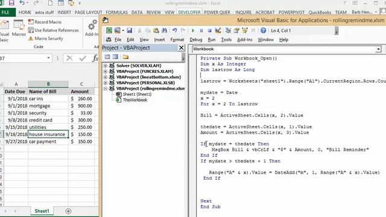Select column B header in Excel

[x=48, y=84]
